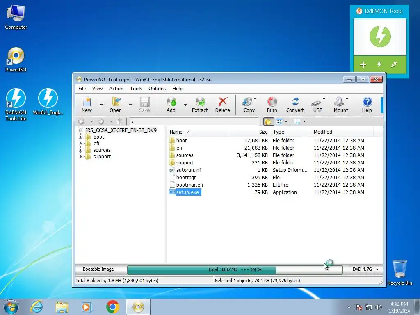This screenshot has width=420, height=315.
Task: Select the DAEMON Tools Lite desktop icon
Action: [x=16, y=105]
